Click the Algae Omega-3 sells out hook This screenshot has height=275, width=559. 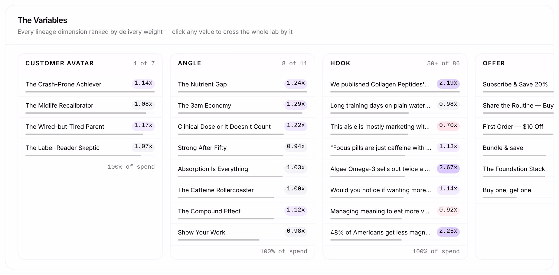[395, 170]
